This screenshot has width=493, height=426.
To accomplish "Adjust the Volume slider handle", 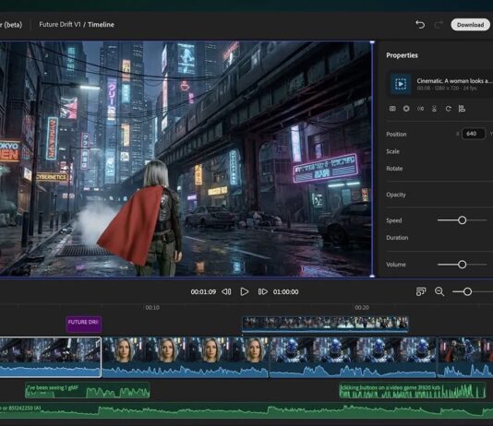I will pyautogui.click(x=462, y=265).
